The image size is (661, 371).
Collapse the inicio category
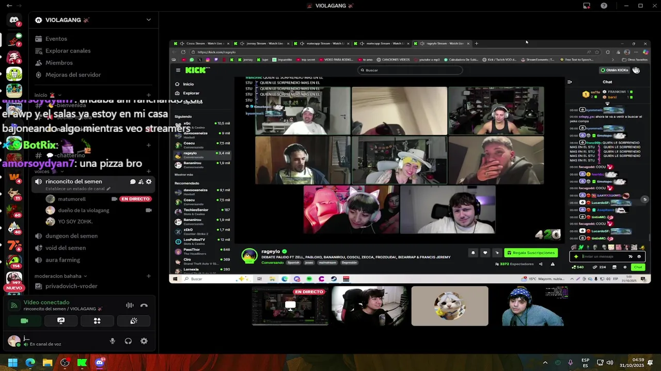click(x=48, y=95)
